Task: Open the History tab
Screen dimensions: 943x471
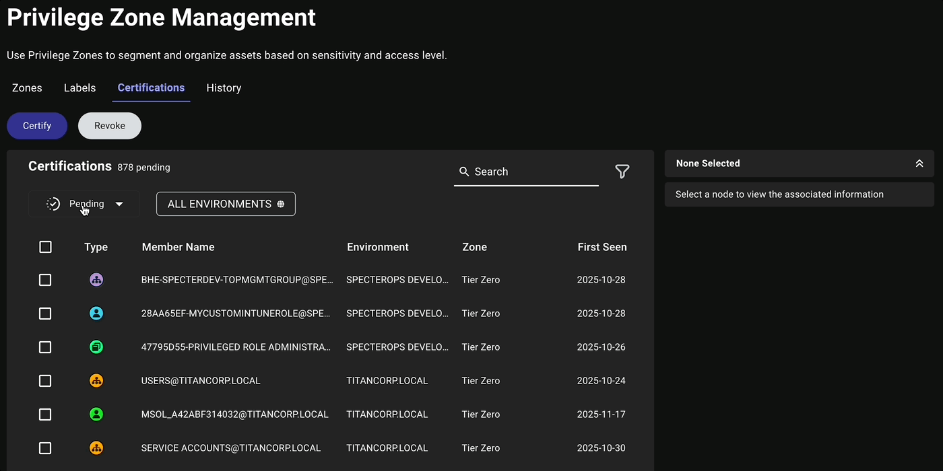Action: point(224,87)
